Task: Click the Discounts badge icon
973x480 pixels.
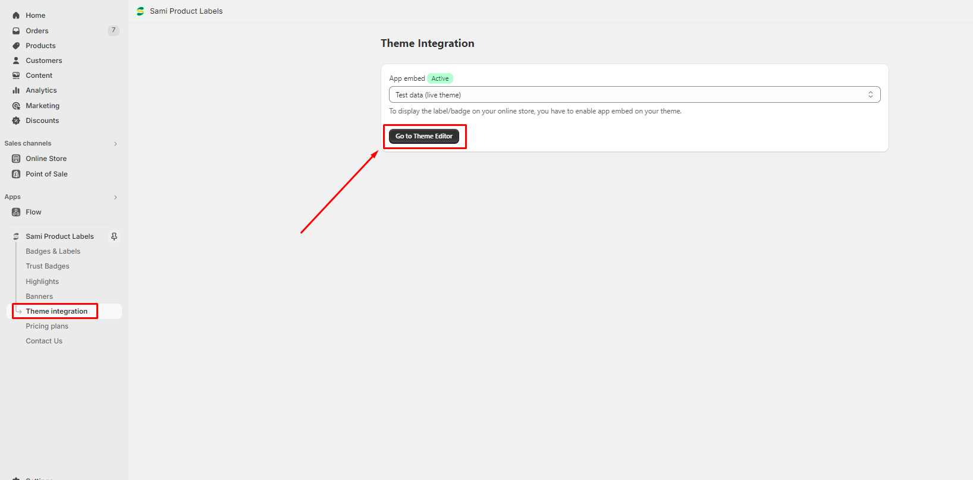Action: (x=16, y=121)
